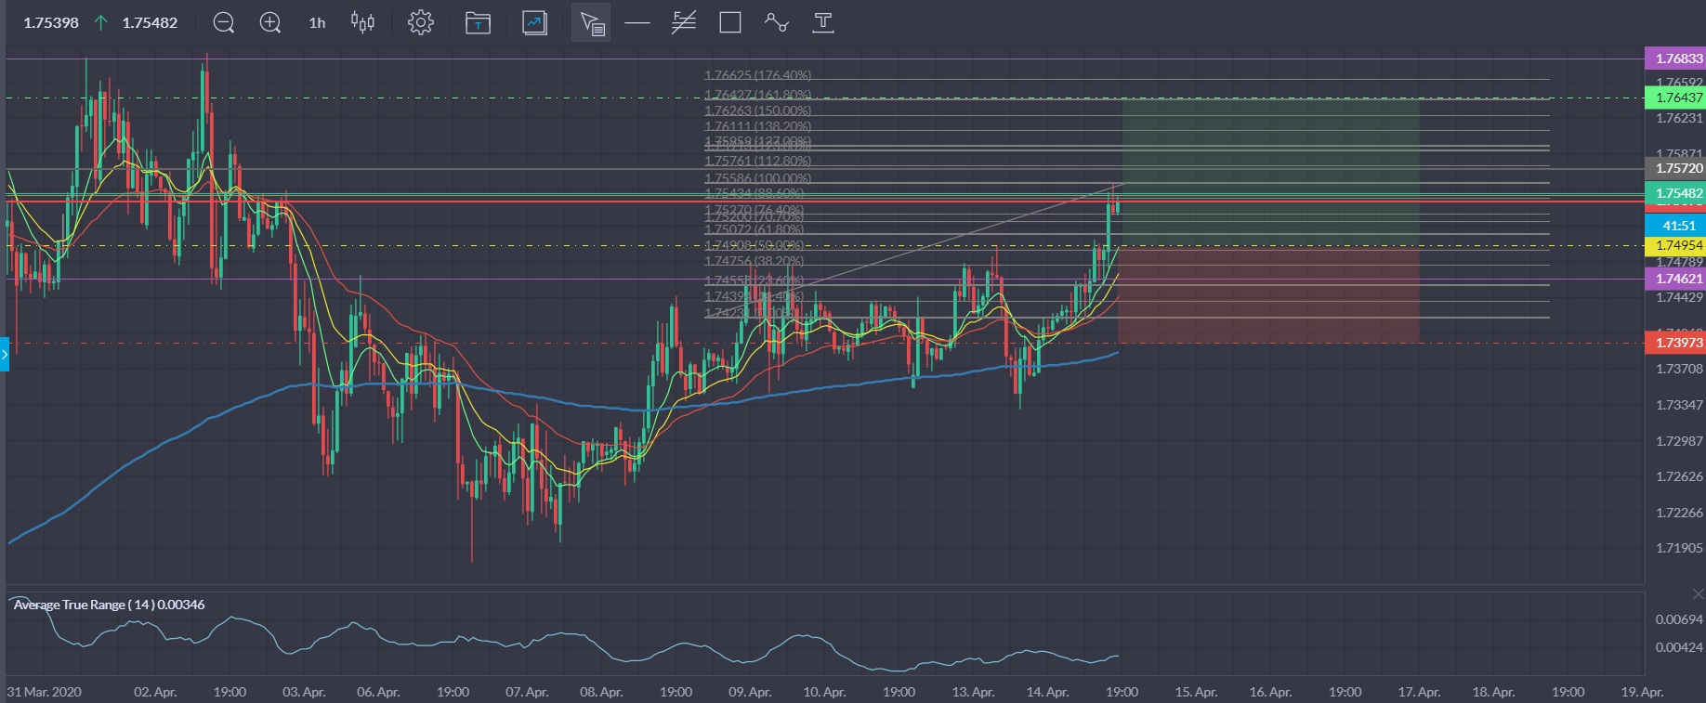Click the ask price 1.75482 in toolbar
1706x703 pixels.
click(x=150, y=22)
